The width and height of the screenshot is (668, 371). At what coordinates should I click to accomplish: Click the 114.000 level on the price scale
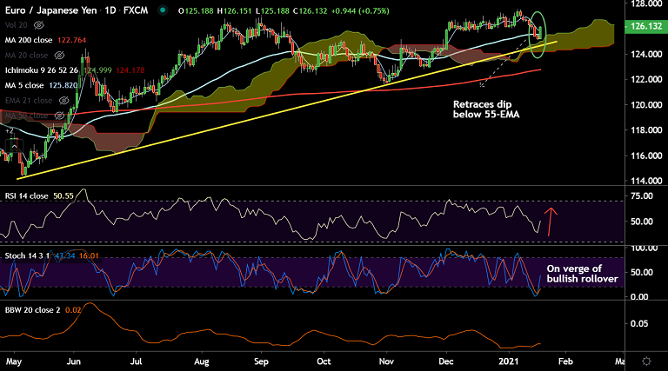(x=647, y=181)
